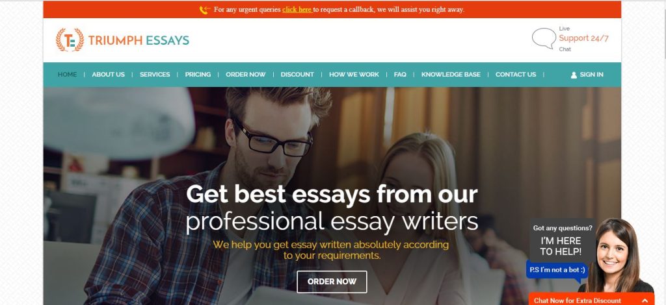Follow the "click here" callback link
This screenshot has width=666, height=305.
[x=297, y=9]
